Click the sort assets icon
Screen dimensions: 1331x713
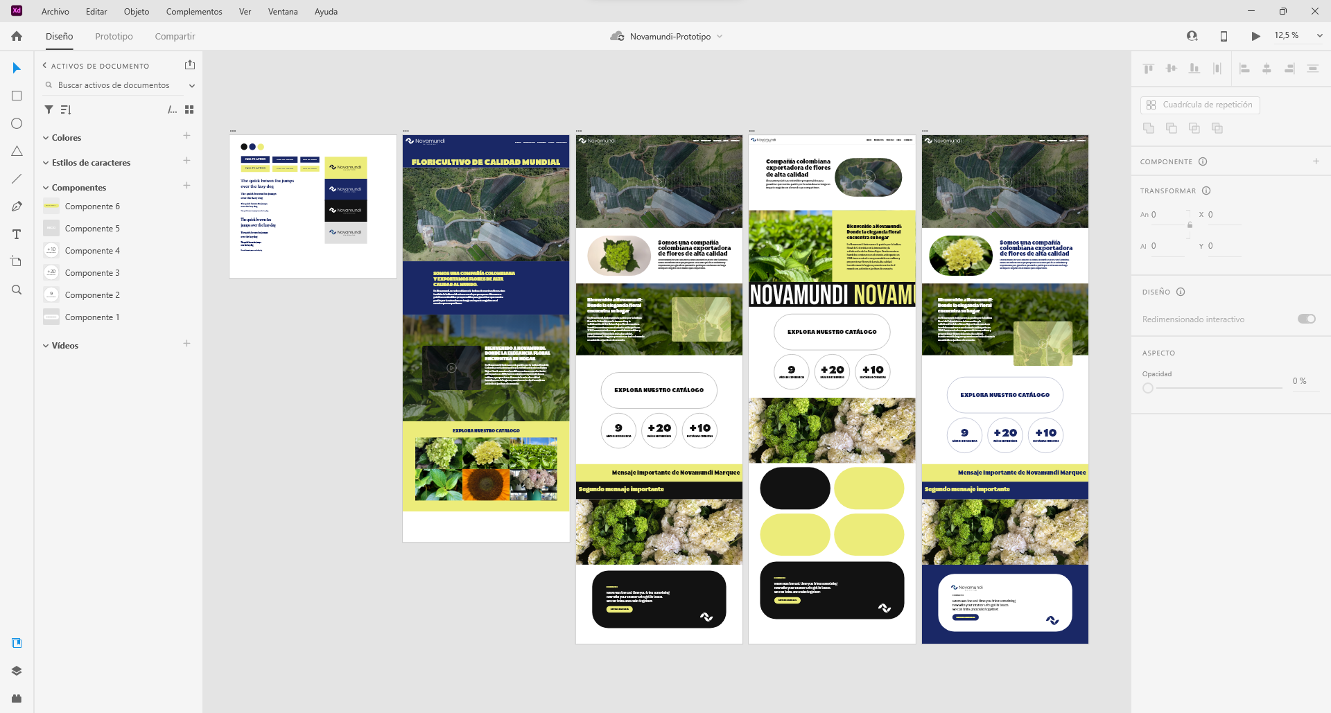[66, 109]
